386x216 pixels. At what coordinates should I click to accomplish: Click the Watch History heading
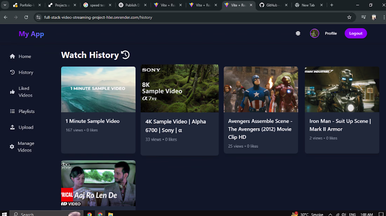click(90, 55)
